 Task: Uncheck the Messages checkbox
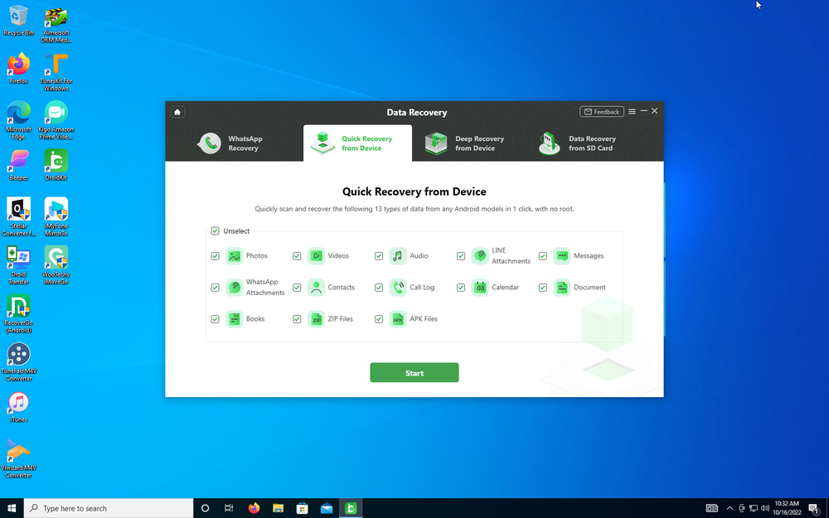(543, 255)
